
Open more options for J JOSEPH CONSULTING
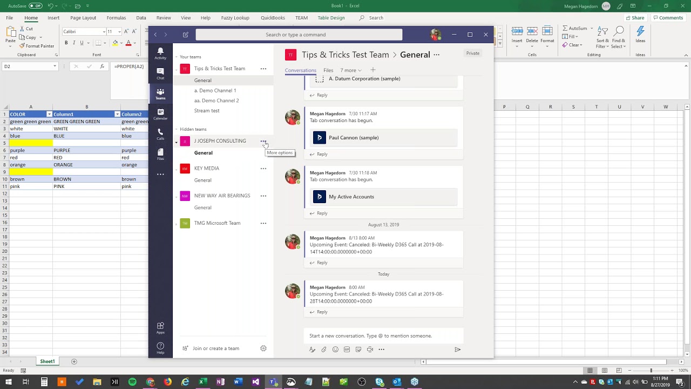click(x=263, y=141)
